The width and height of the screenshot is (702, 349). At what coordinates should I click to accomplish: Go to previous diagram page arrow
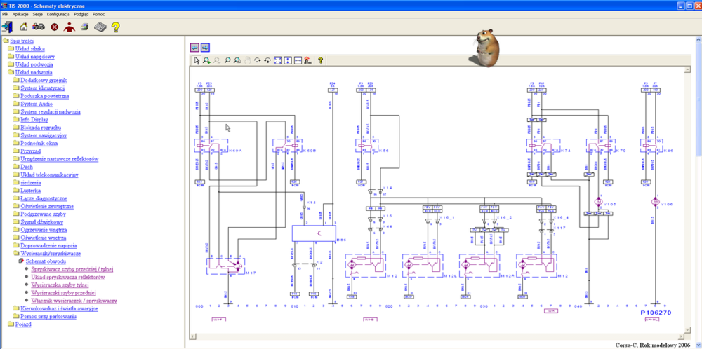point(195,48)
